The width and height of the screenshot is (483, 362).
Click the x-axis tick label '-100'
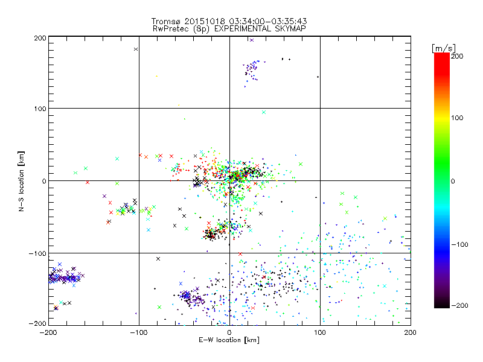139,332
